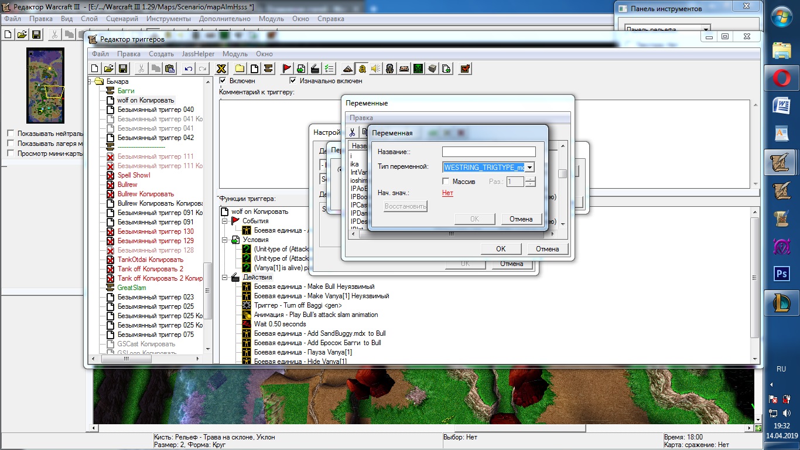This screenshot has width=800, height=450.
Task: Click New Condition green arrow icon
Action: coord(301,69)
